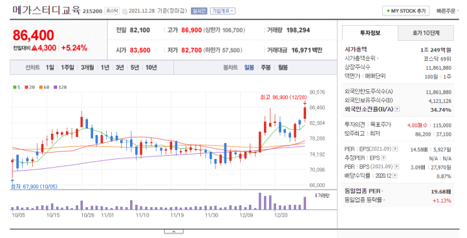Click the 12/20 date label on chart axis
467x238 pixels.
pos(280,215)
